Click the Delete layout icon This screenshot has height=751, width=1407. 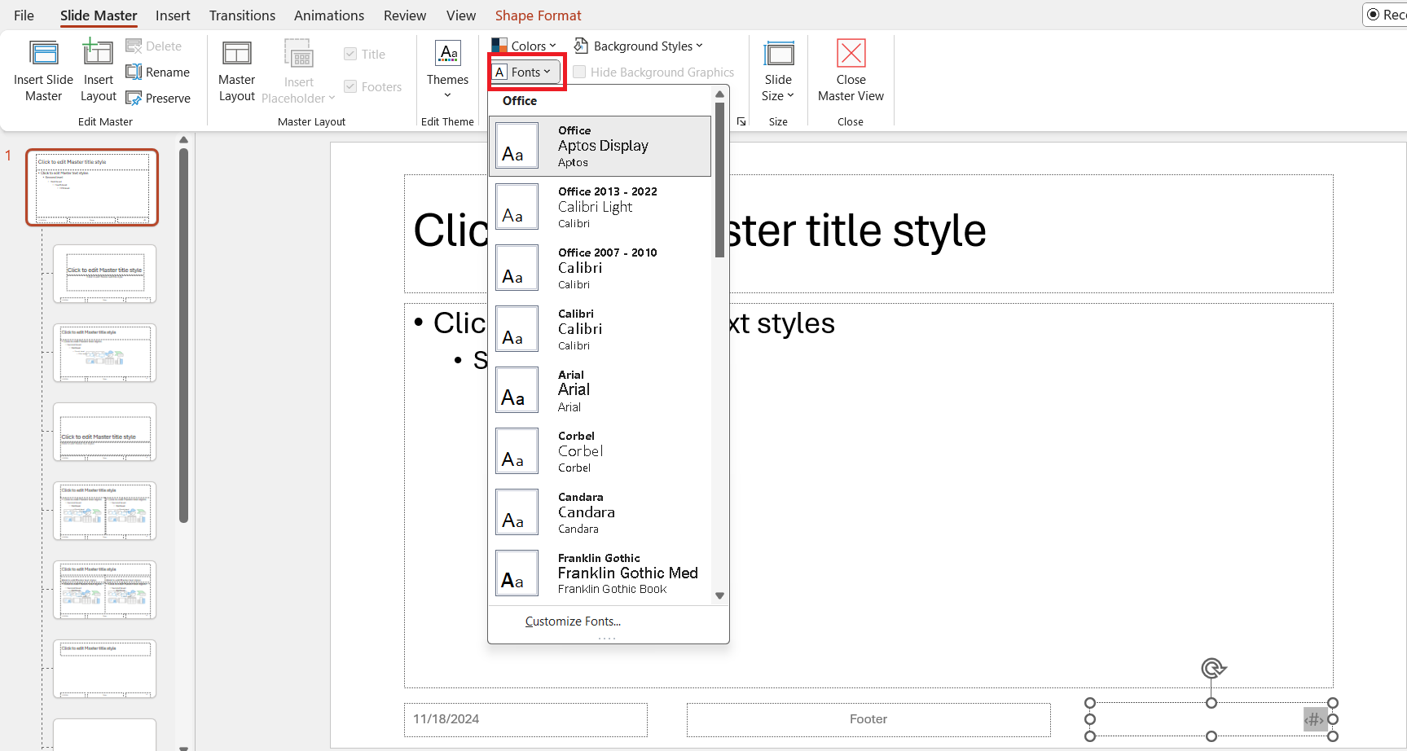[x=134, y=46]
